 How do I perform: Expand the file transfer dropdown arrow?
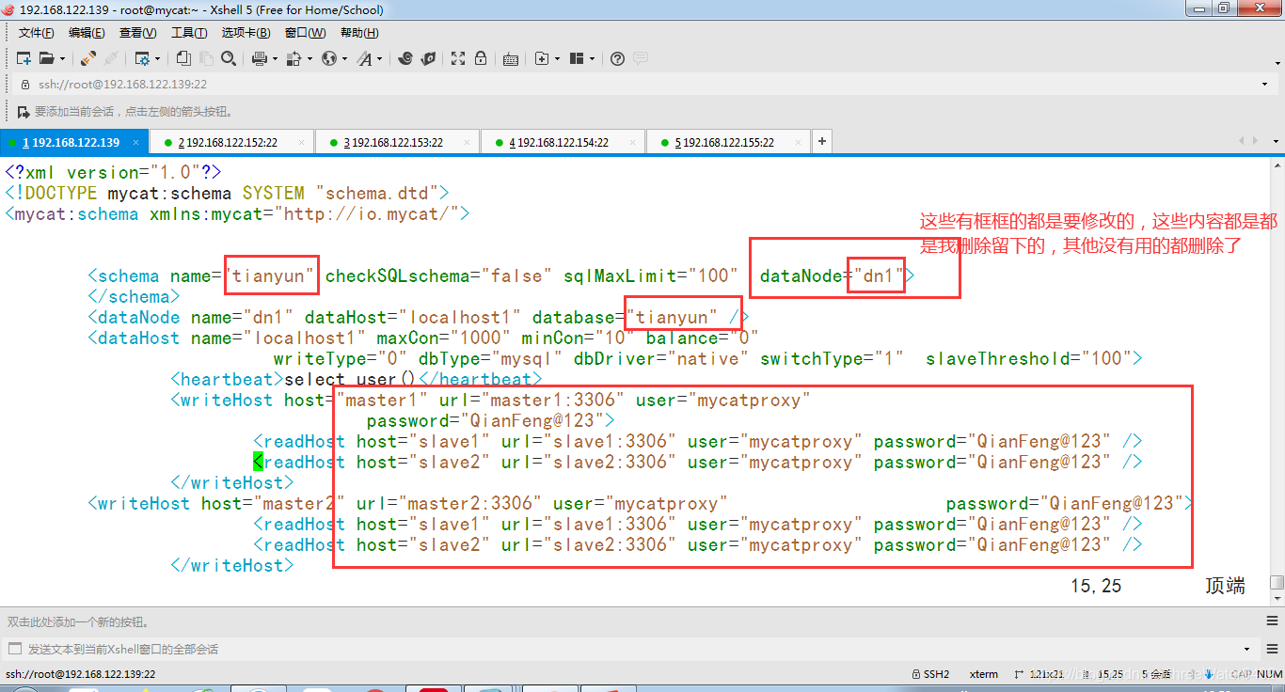[x=309, y=58]
